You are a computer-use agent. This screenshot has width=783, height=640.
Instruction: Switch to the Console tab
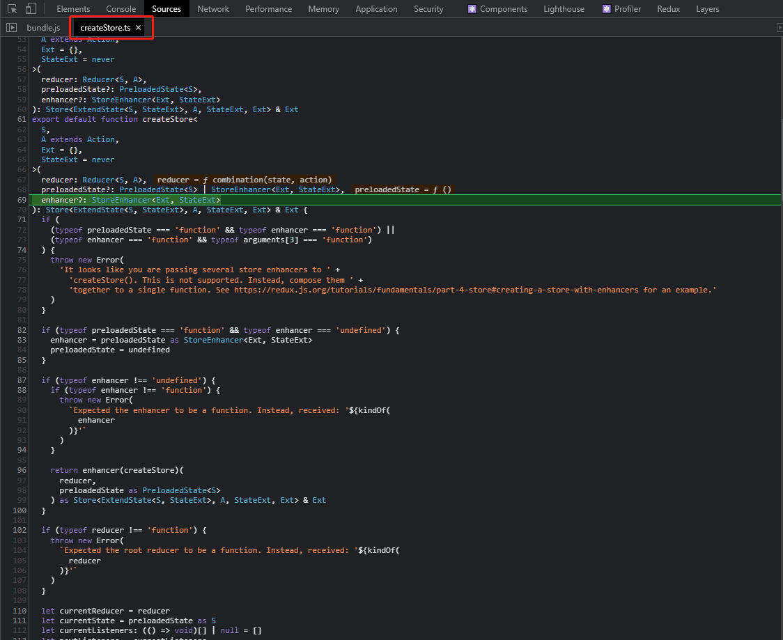click(121, 9)
